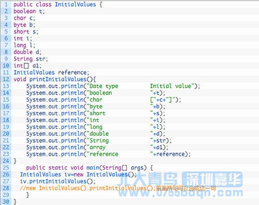Click line number 1 in the gutter
The image size is (259, 205).
tap(6, 4)
